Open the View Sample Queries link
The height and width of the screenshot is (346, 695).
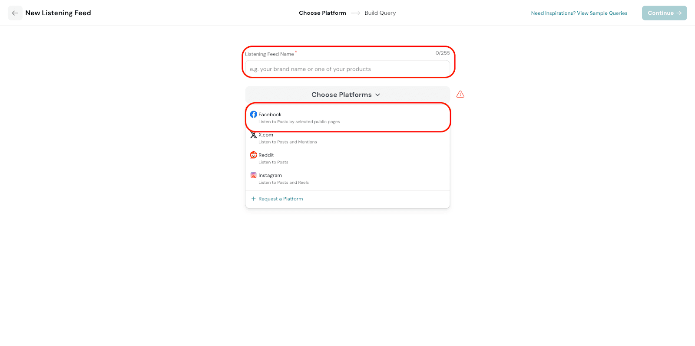tap(579, 13)
